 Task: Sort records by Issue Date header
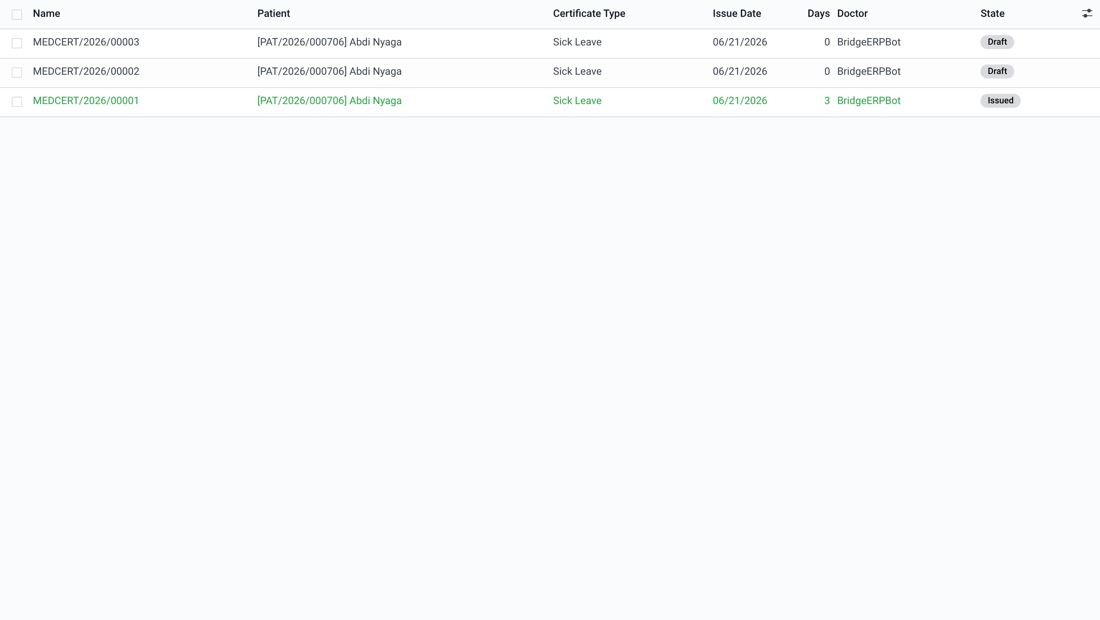click(737, 14)
